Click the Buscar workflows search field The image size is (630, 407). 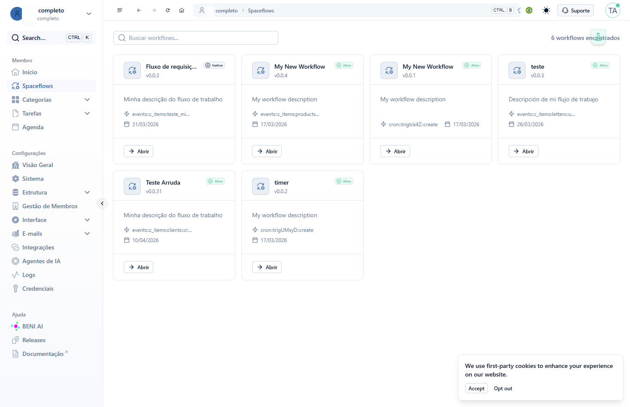click(x=196, y=38)
